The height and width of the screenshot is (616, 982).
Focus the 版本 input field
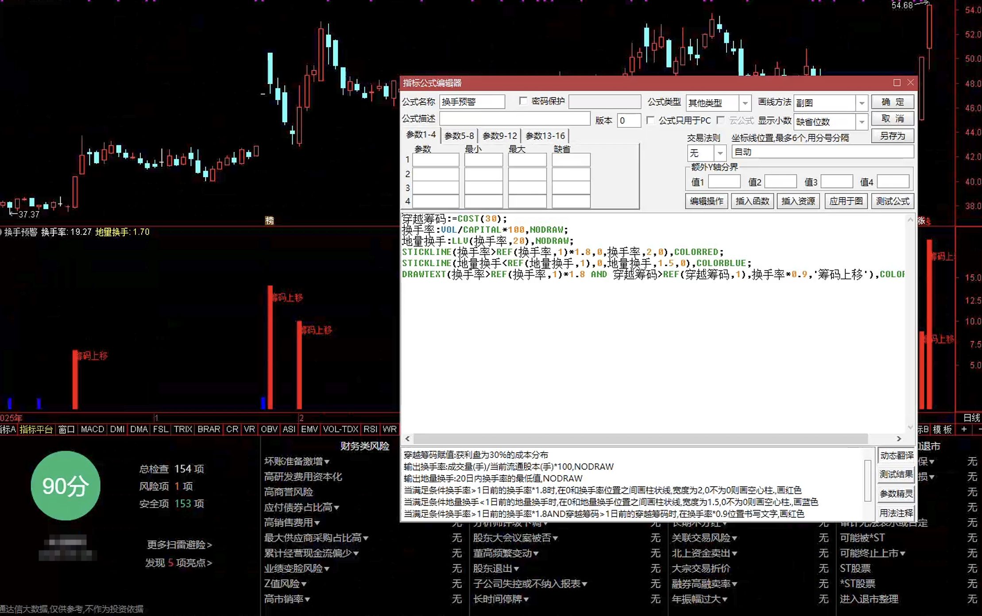629,120
